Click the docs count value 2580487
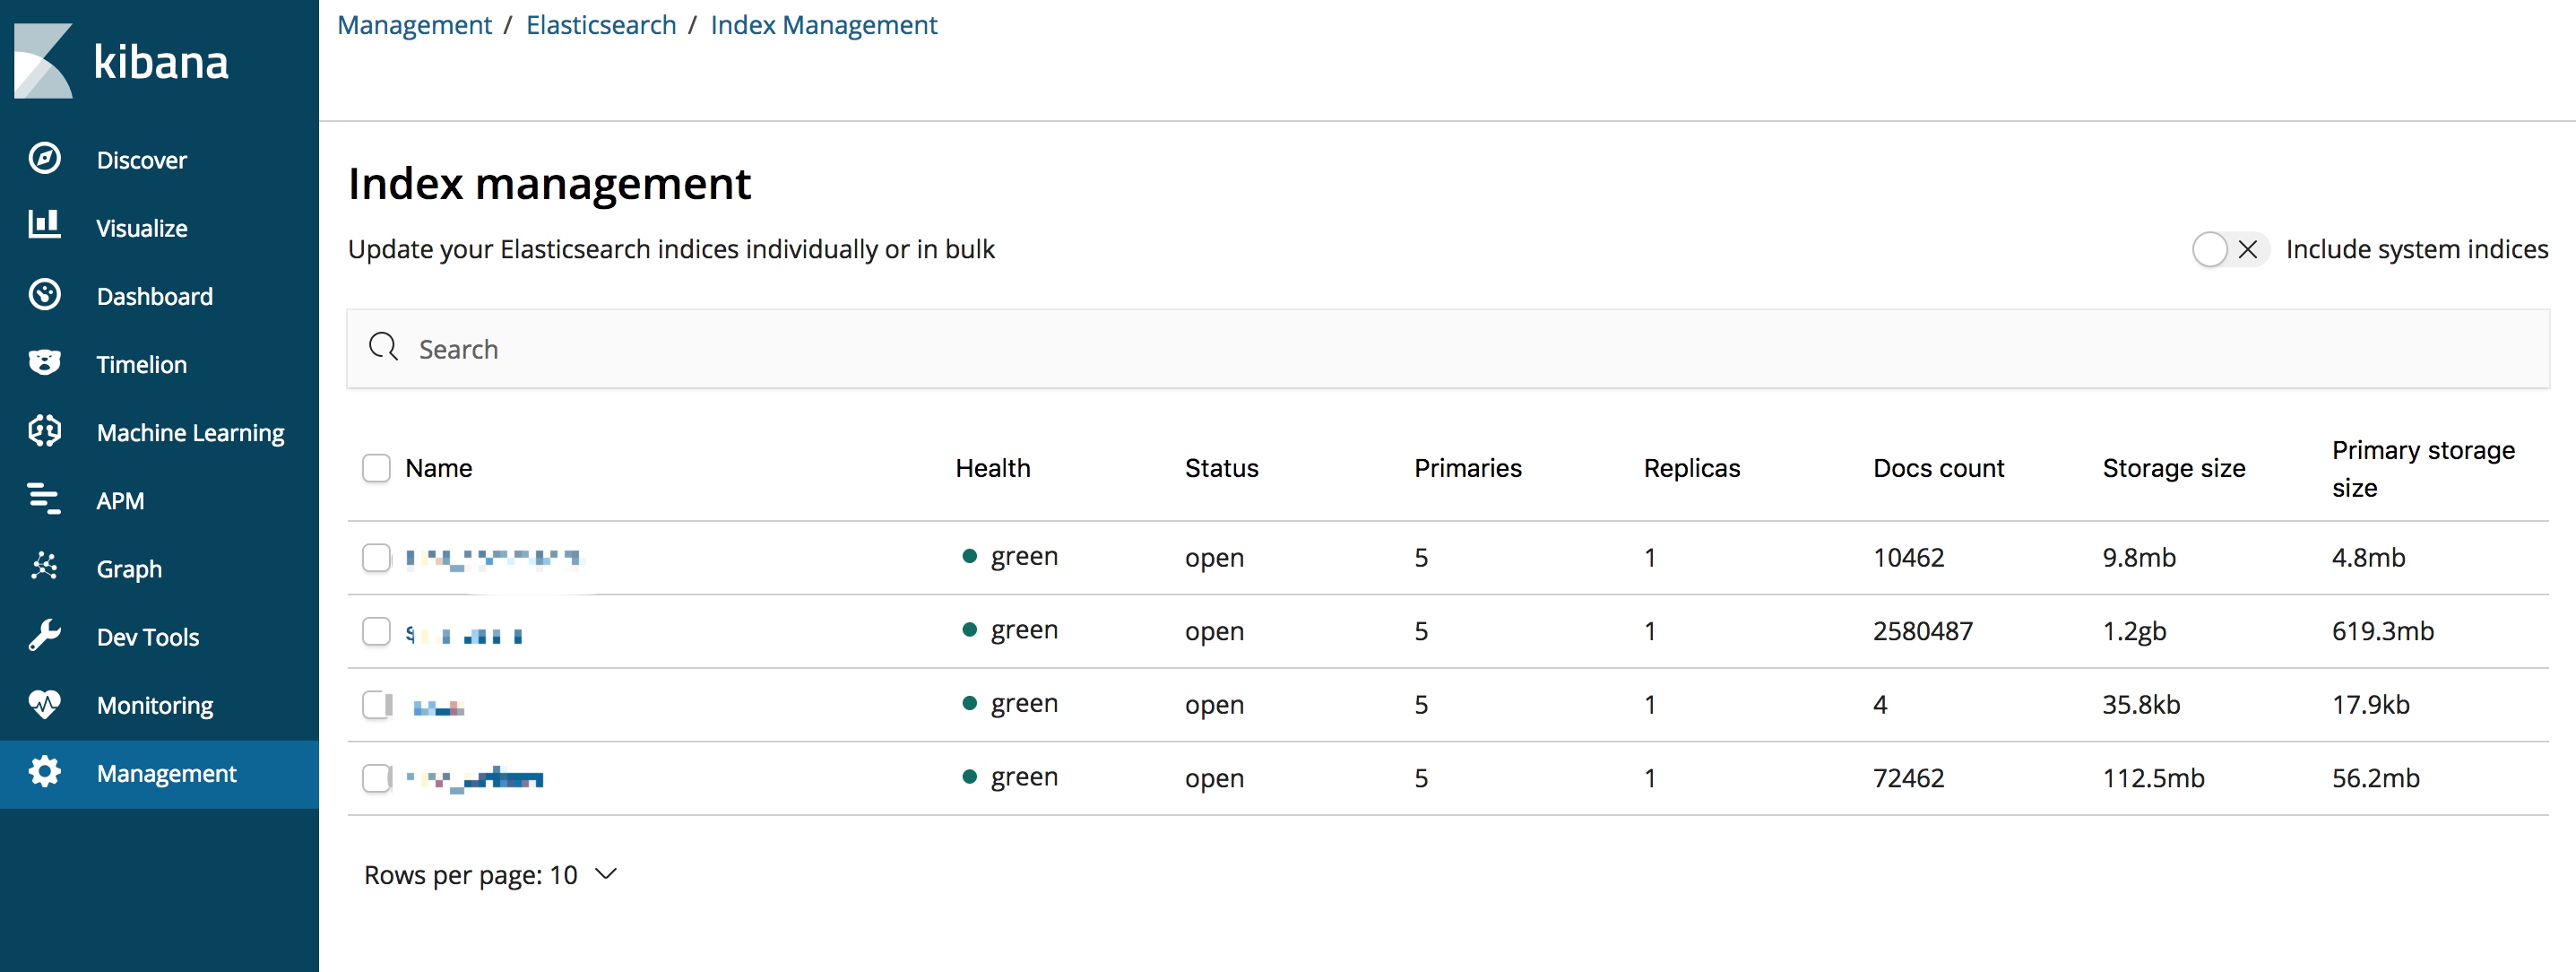 coord(1922,631)
